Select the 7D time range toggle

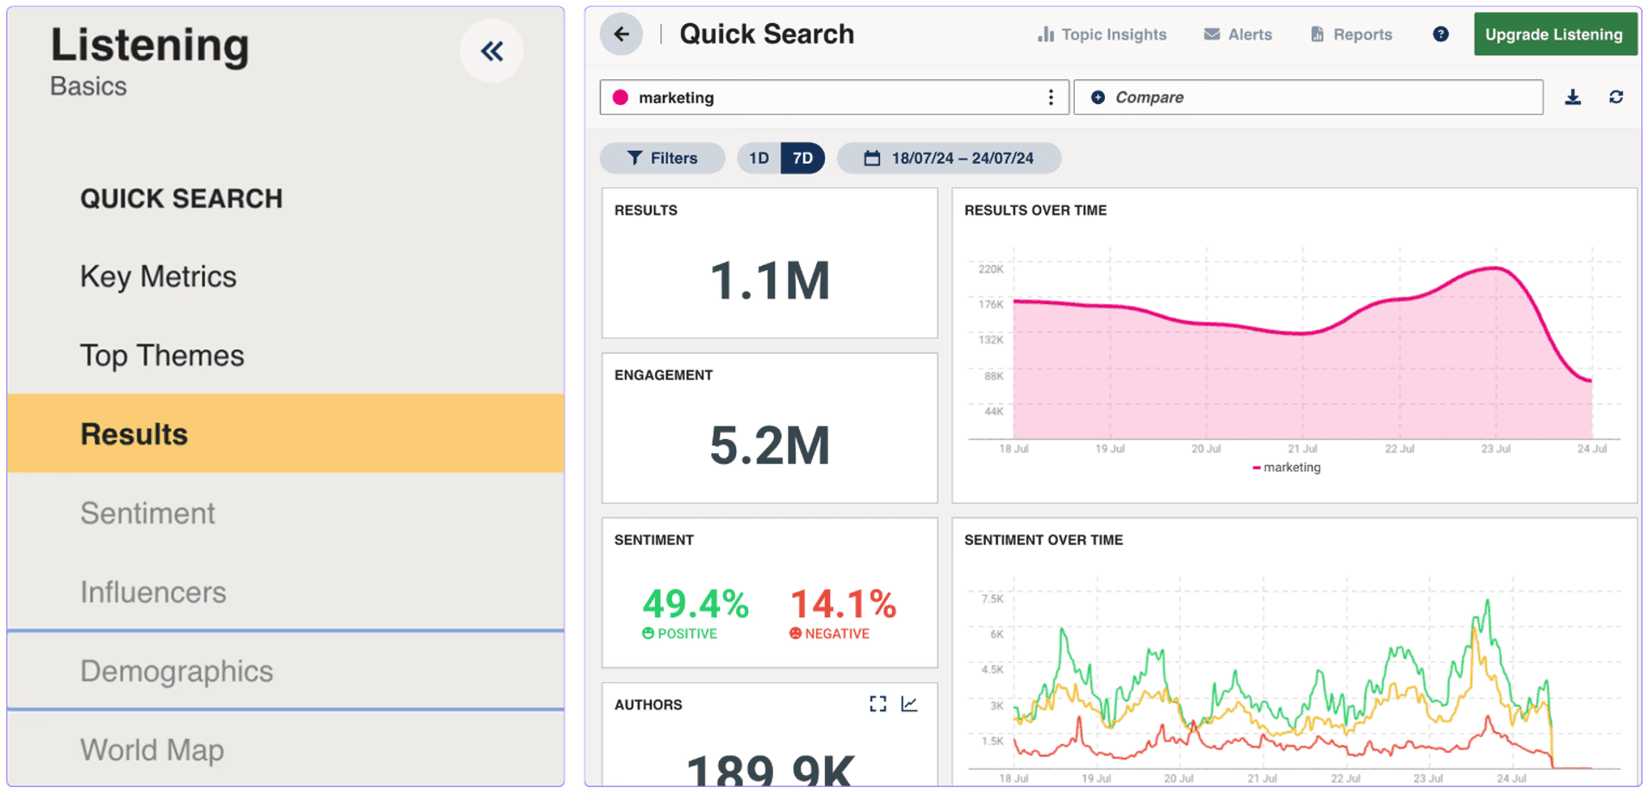pos(802,158)
